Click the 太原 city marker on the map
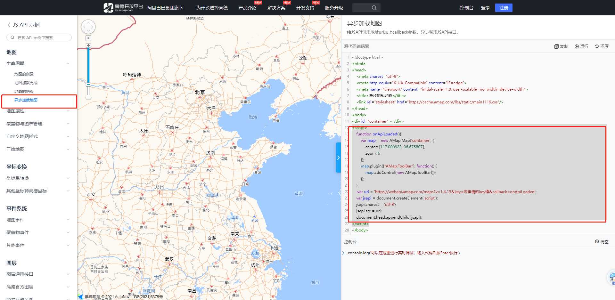The width and height of the screenshot is (615, 300). click(143, 136)
